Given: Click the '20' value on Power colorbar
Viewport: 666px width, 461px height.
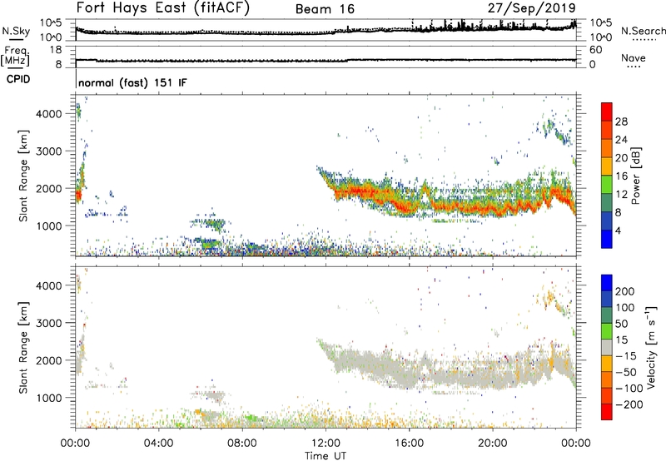Looking at the screenshot, I should pyautogui.click(x=621, y=158).
